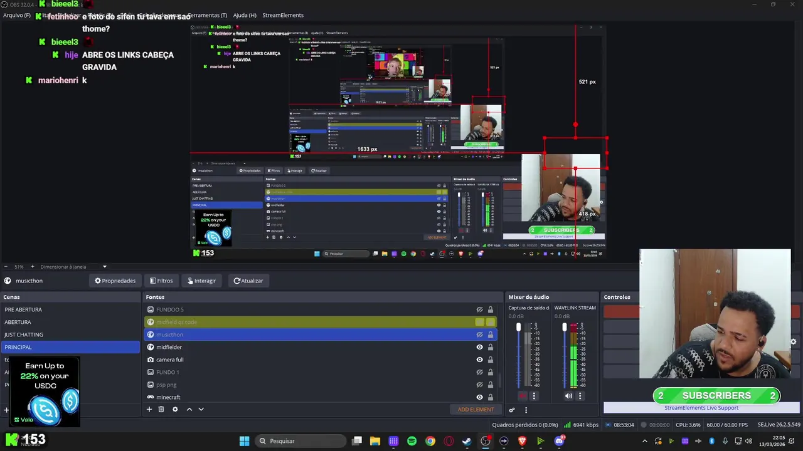Open Brave browser from the taskbar
The width and height of the screenshot is (803, 451).
[522, 441]
